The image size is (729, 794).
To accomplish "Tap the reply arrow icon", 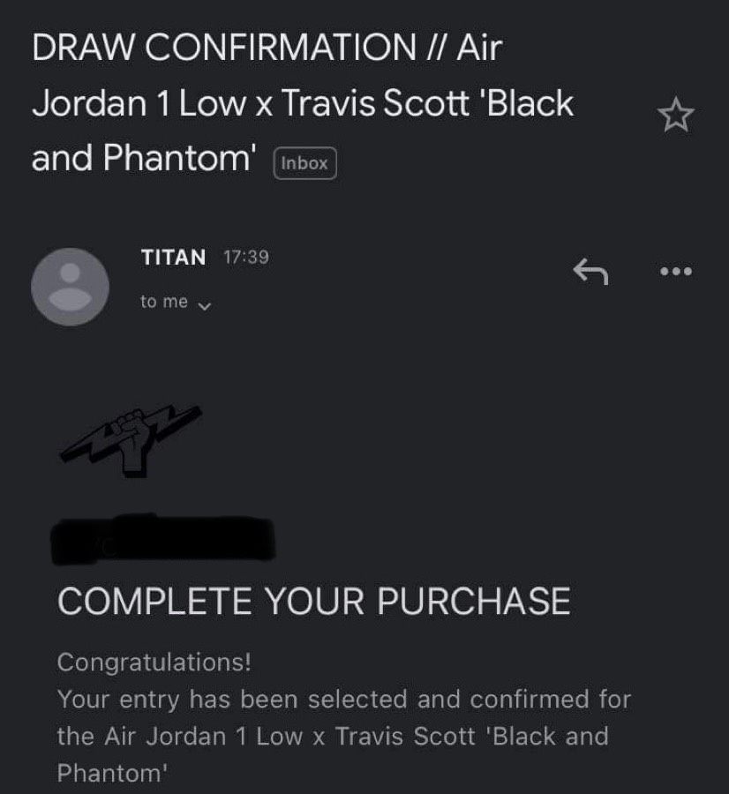I will [590, 272].
